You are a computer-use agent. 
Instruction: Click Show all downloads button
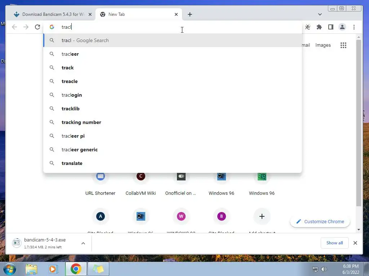point(334,243)
